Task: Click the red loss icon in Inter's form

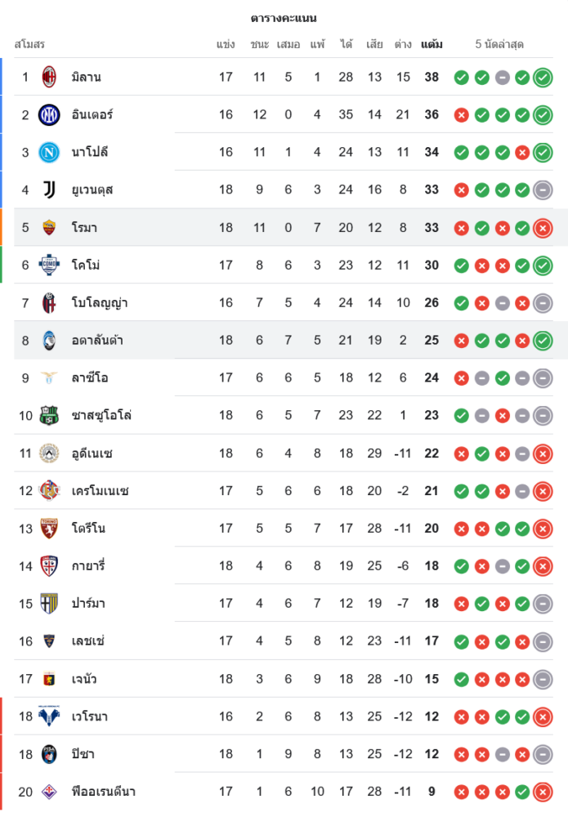Action: pyautogui.click(x=461, y=115)
